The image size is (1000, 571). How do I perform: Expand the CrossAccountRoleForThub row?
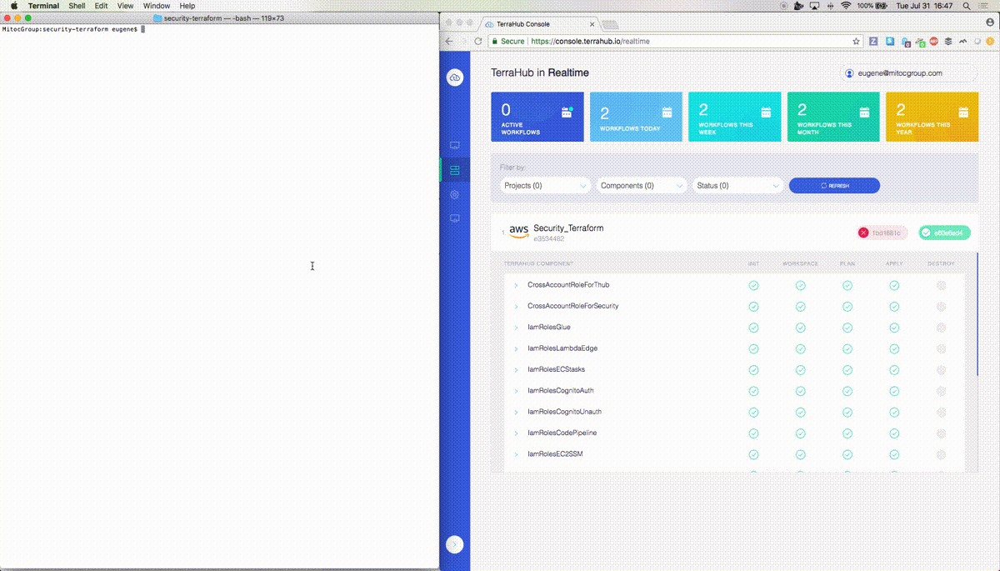pyautogui.click(x=516, y=285)
